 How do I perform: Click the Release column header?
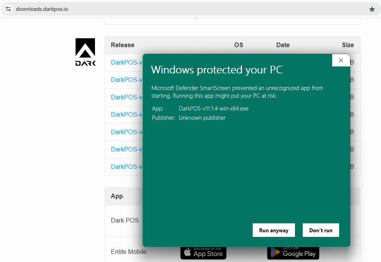click(x=122, y=45)
